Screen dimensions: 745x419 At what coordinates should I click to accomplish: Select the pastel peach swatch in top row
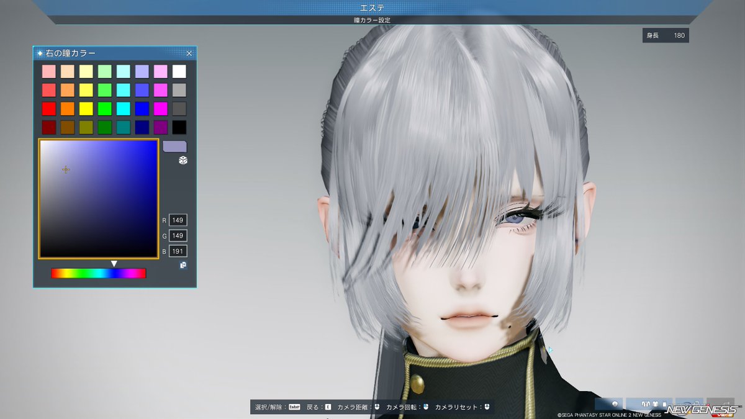[x=68, y=71]
